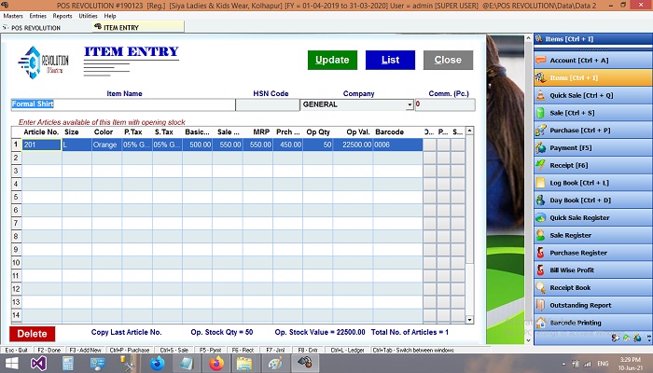
Task: Click the Size cell showing L
Action: pos(76,145)
